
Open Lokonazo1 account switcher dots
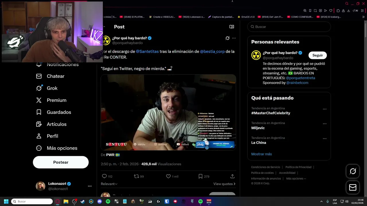(x=90, y=186)
